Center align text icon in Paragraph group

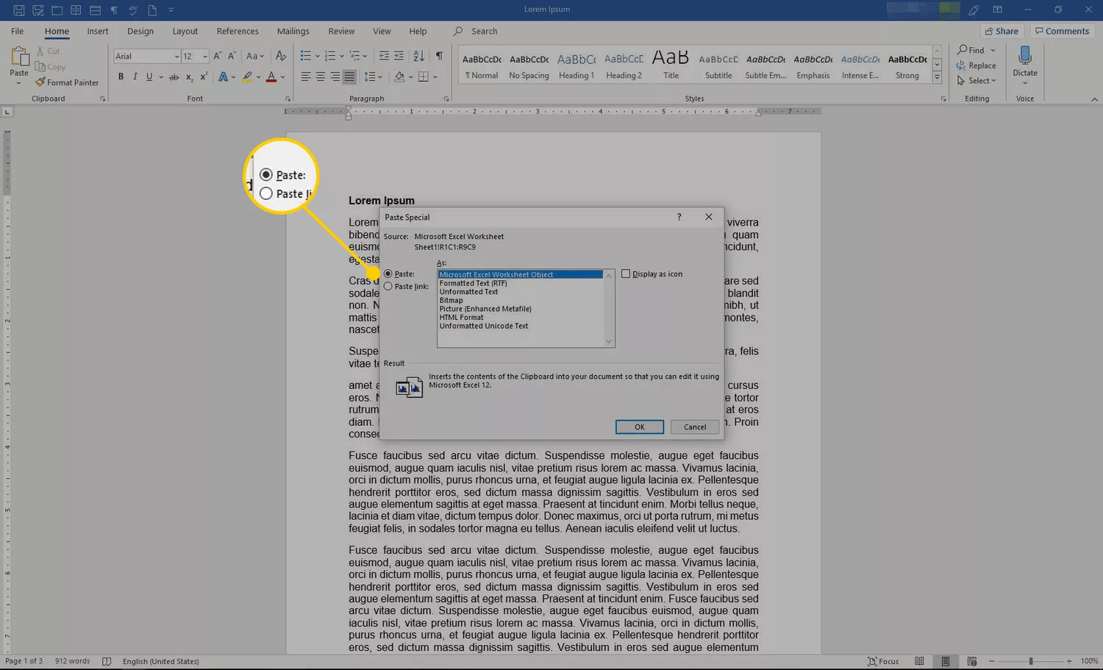point(321,76)
